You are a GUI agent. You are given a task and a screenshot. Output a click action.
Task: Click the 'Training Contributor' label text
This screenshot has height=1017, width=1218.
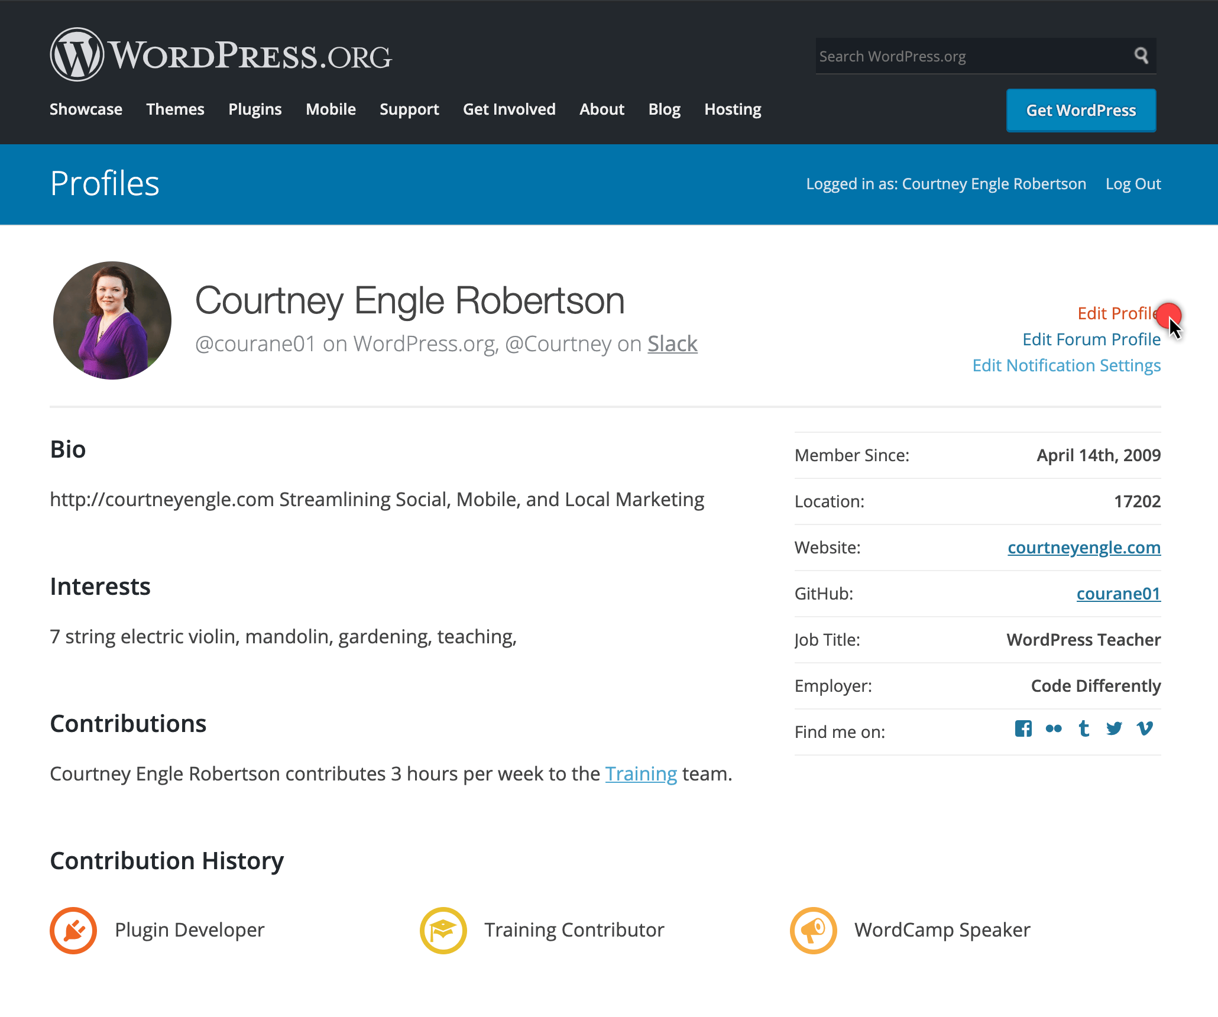tap(574, 930)
